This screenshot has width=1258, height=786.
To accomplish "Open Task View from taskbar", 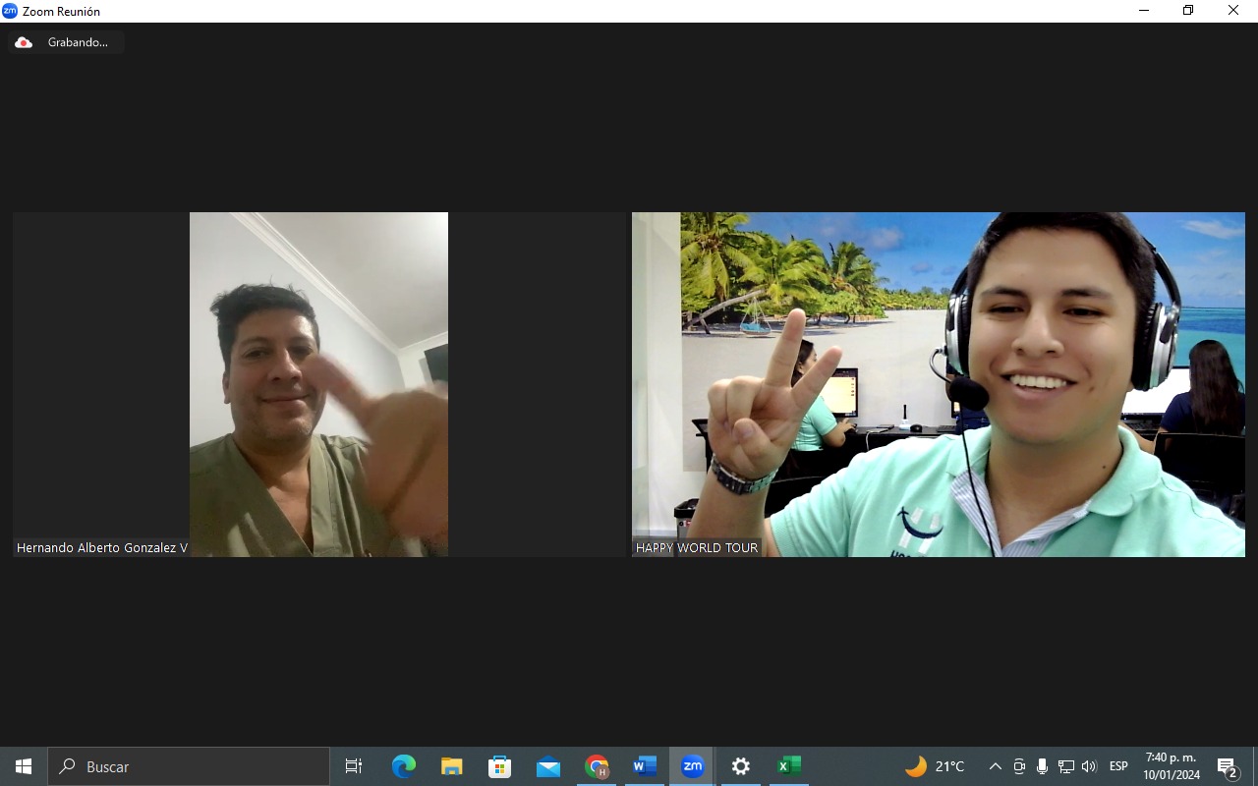I will [x=354, y=766].
